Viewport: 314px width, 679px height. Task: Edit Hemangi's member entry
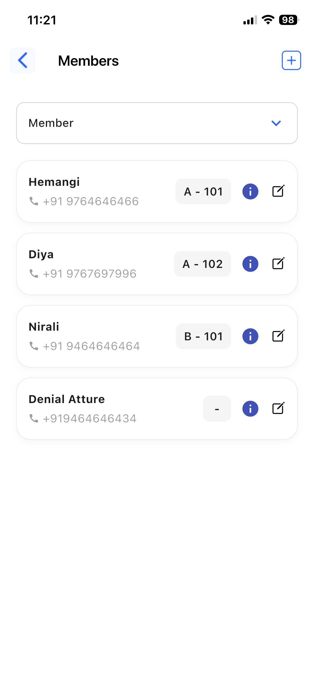[278, 191]
